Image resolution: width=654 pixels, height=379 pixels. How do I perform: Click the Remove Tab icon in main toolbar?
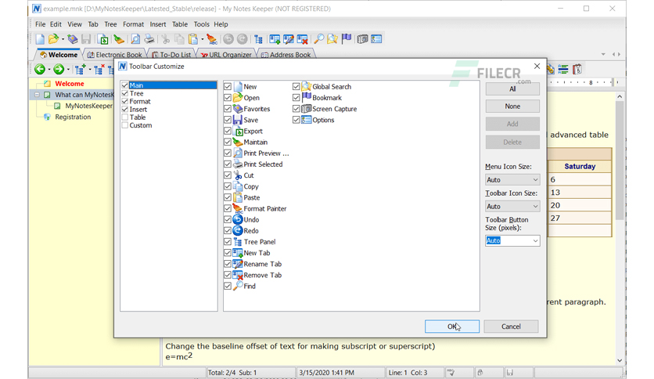[302, 39]
